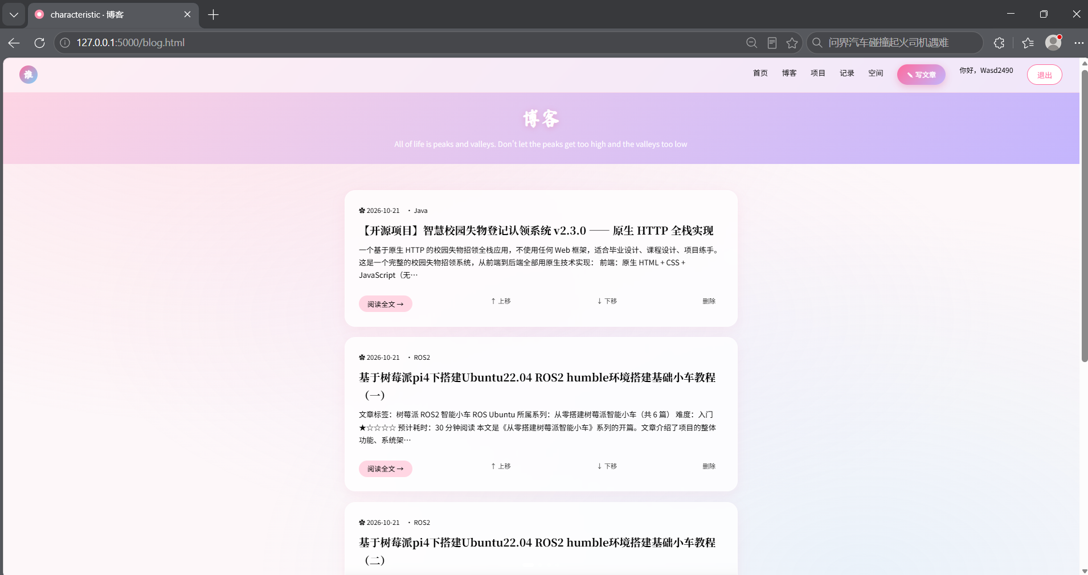Close the characteristic · 博客 tab

187,15
